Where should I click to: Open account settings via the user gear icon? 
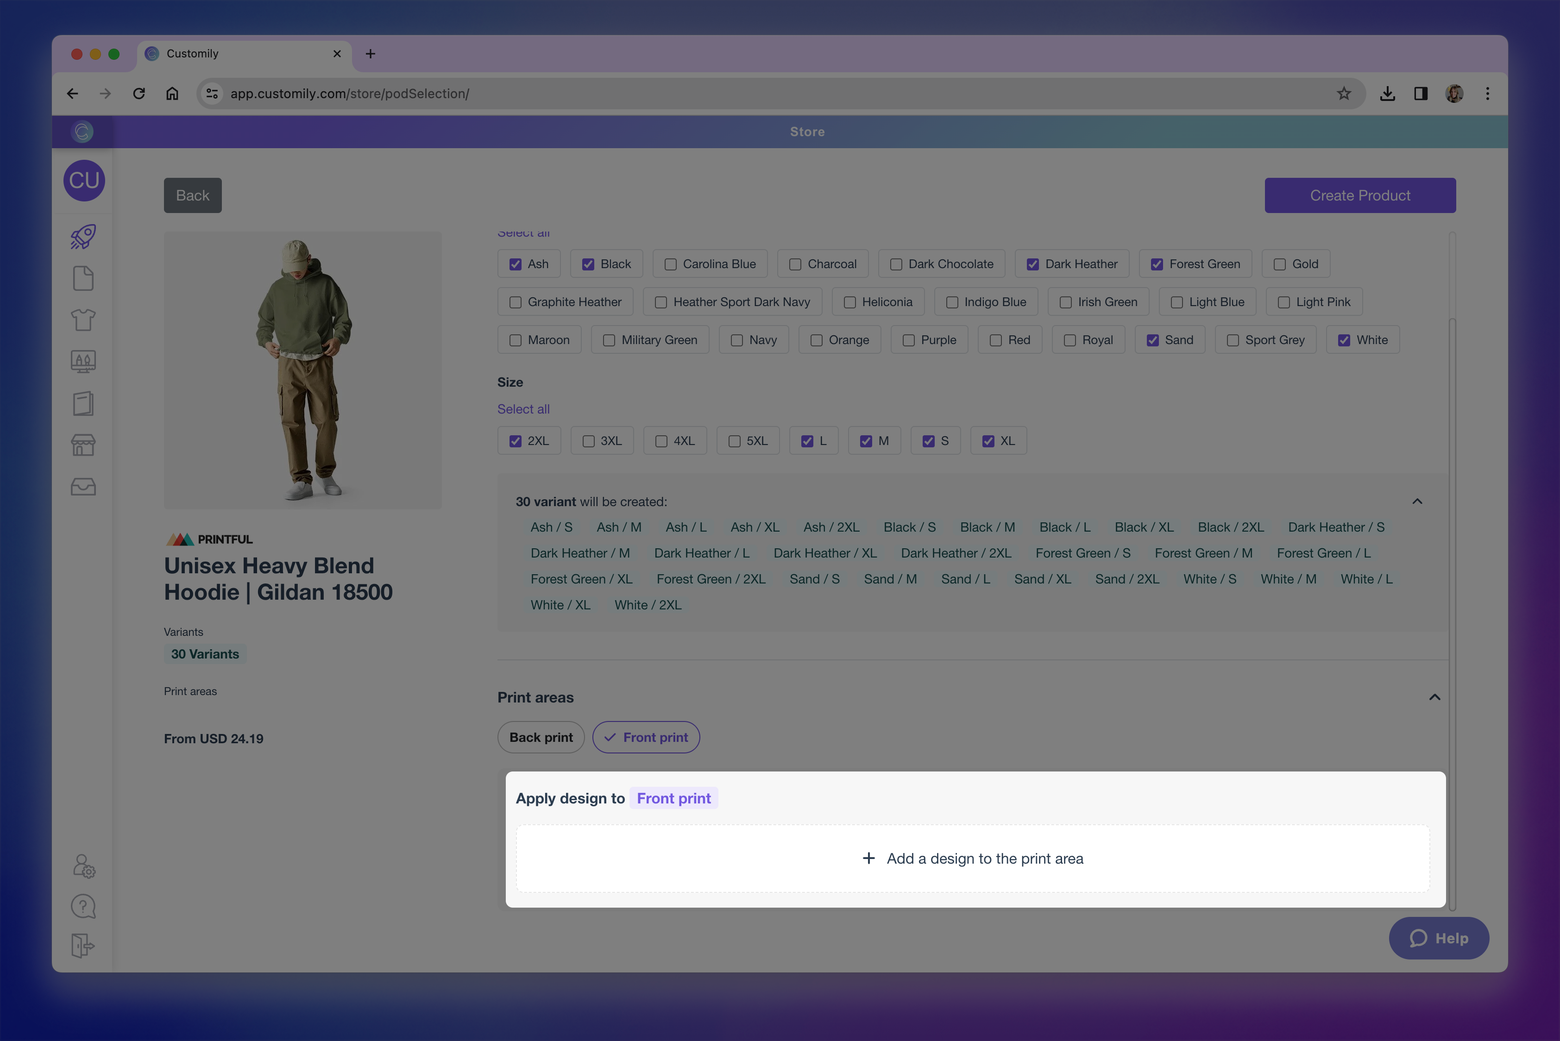click(x=82, y=865)
